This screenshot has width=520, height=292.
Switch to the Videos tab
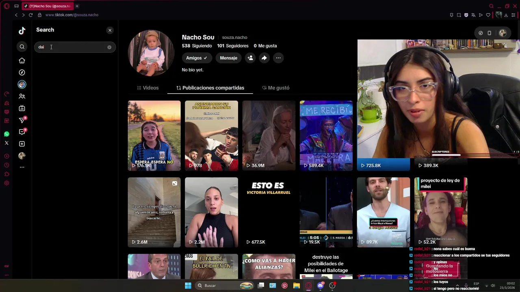[148, 88]
